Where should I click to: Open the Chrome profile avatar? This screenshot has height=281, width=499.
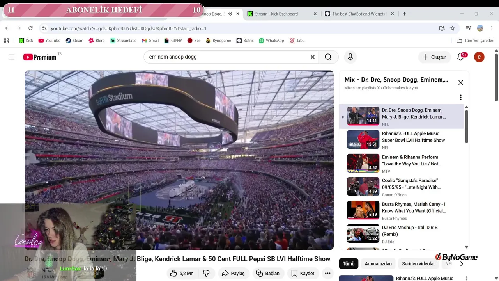tap(480, 28)
